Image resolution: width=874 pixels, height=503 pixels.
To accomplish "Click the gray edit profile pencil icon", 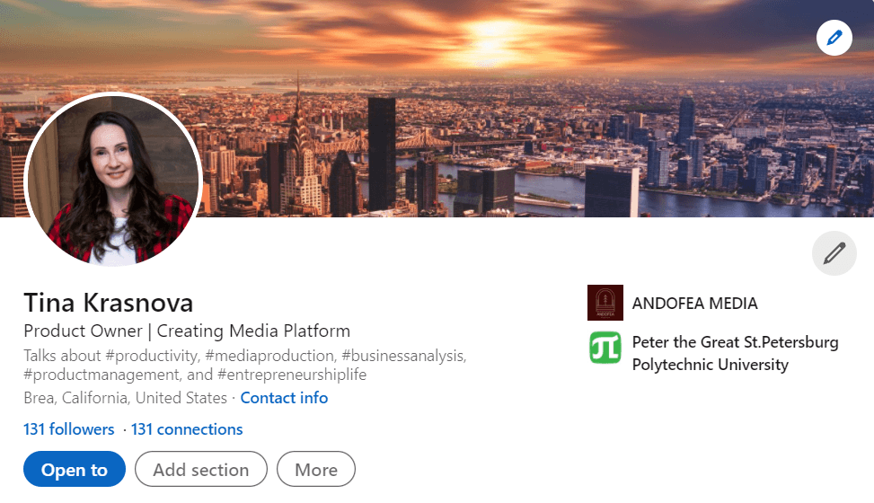I will tap(834, 253).
